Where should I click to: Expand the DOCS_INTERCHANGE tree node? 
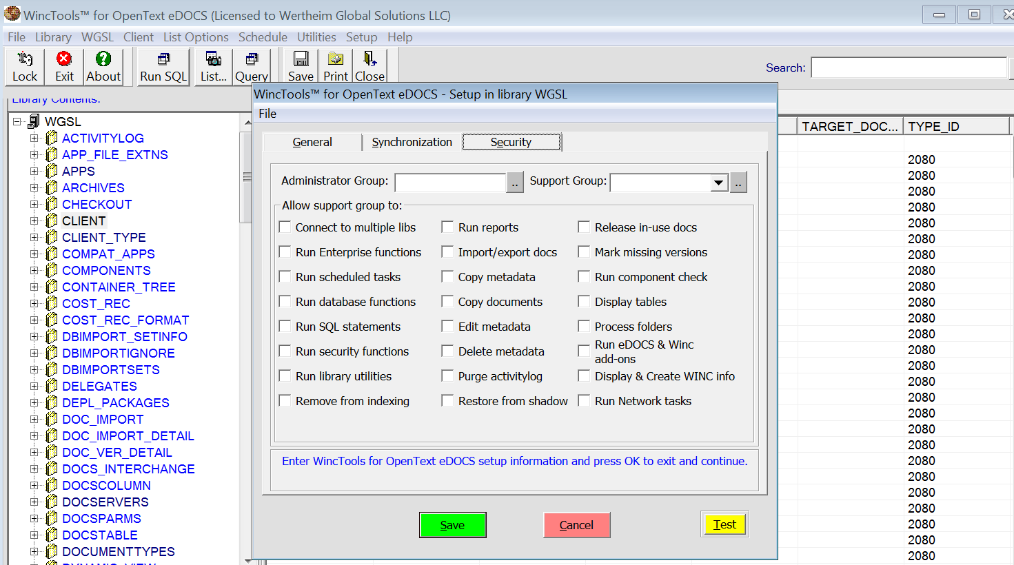[x=34, y=469]
